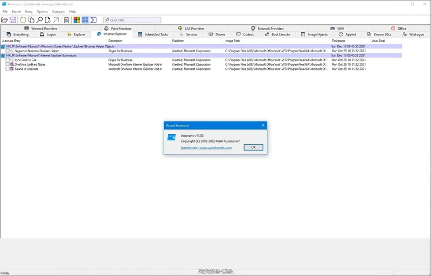Select 'Microsoft OneNote Internet Explorer Add-in' in the OneNote Linked Notes row
431x276 pixels.
pyautogui.click(x=135, y=65)
